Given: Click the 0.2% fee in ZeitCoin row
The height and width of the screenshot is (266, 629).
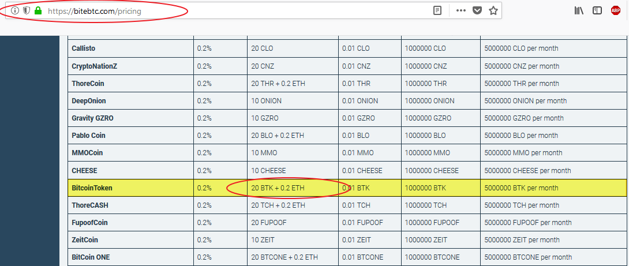Looking at the screenshot, I should tap(220, 240).
